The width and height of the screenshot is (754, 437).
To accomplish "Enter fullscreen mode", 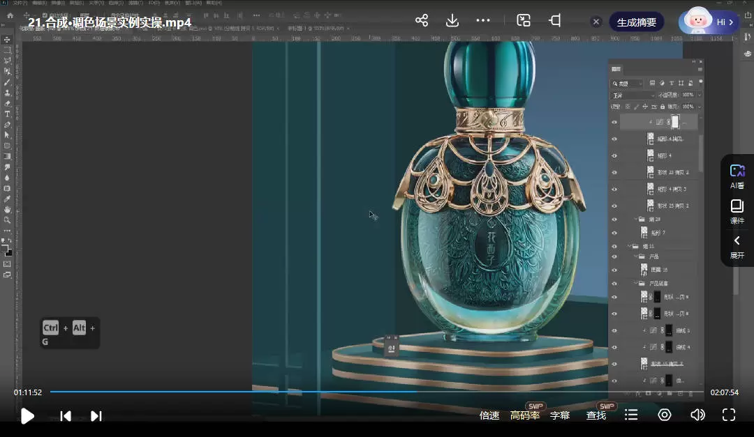I will click(729, 415).
